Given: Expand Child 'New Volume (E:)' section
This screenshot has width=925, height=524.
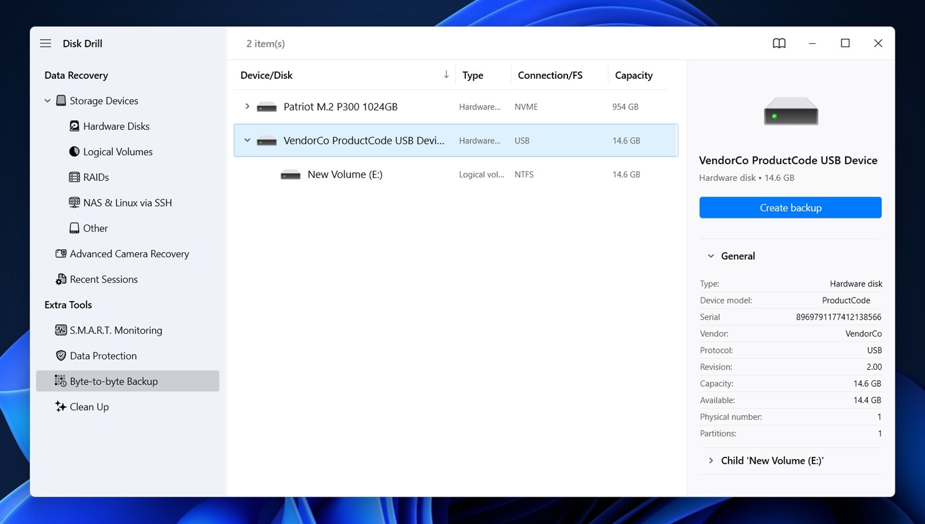Looking at the screenshot, I should (x=711, y=460).
